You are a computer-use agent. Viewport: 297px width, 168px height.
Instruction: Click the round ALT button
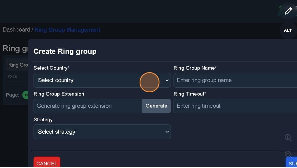[x=288, y=30]
